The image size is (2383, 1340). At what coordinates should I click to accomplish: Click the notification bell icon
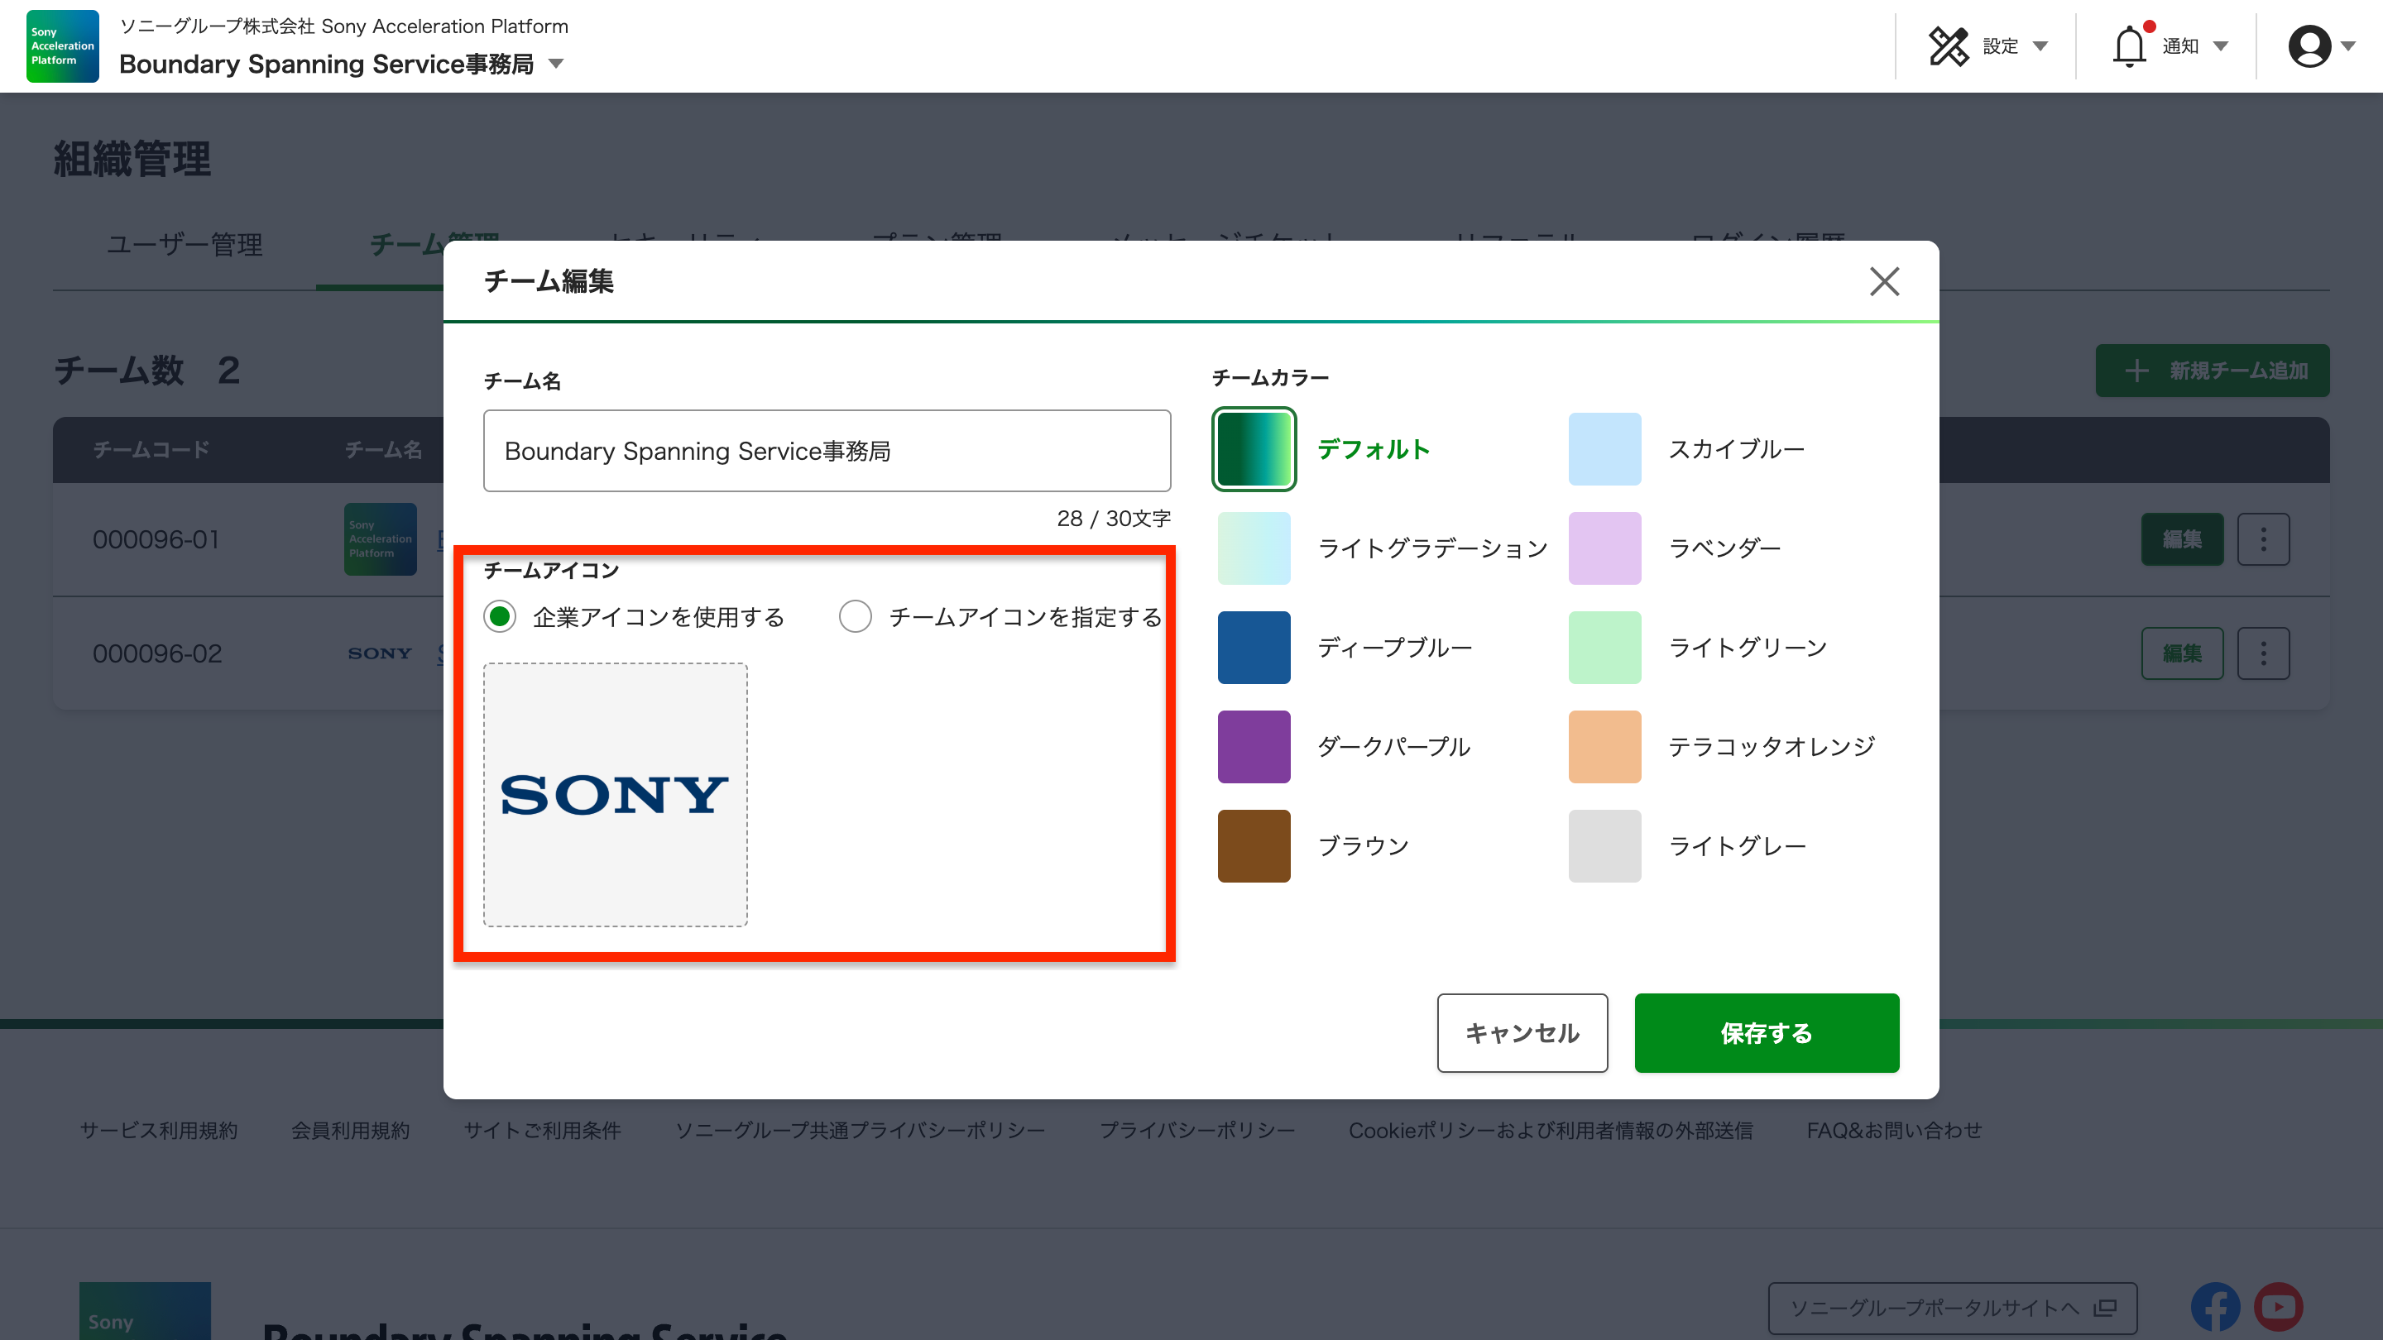pyautogui.click(x=2129, y=46)
